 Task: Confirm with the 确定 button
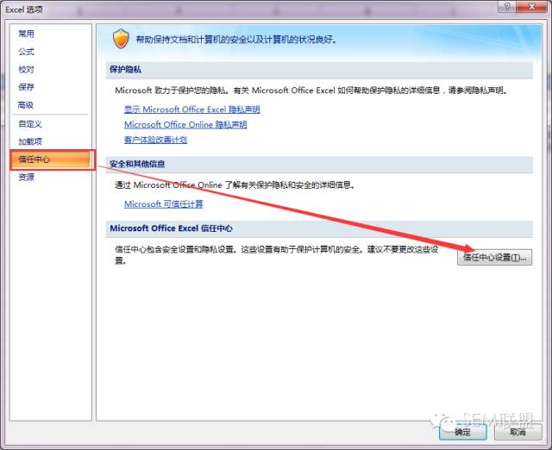point(463,432)
